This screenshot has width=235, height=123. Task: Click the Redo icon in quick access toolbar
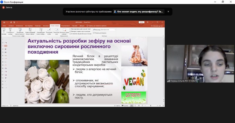coord(11,22)
